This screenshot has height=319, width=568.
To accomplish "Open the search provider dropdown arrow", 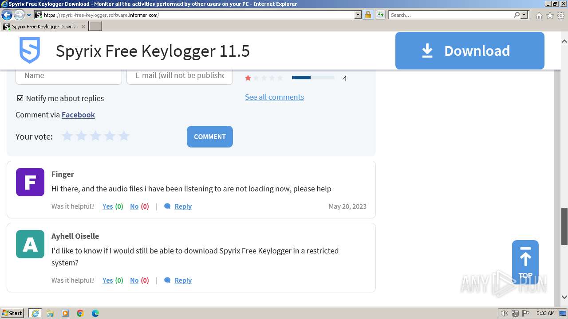I will coord(524,15).
